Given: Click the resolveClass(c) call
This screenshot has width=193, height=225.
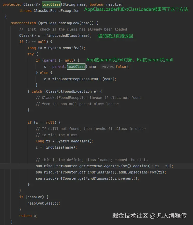Looking at the screenshot, I should click(x=43, y=203).
